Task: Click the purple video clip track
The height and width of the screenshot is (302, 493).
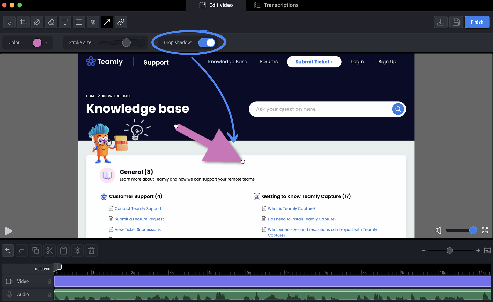Action: pos(273,281)
